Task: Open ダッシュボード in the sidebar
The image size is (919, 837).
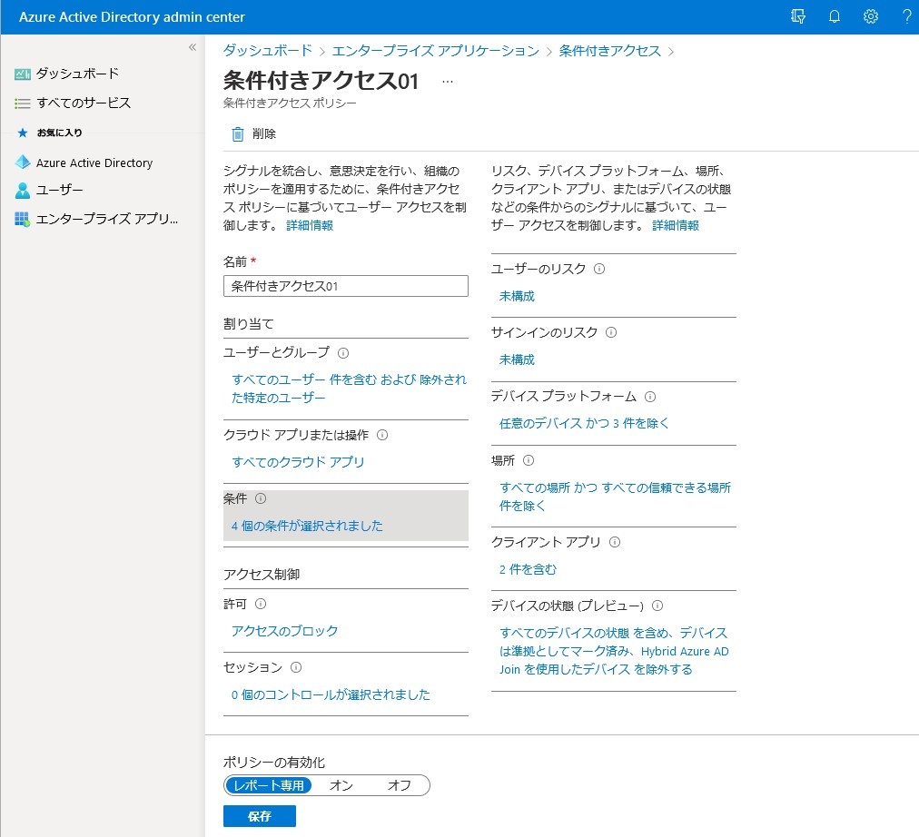Action: tap(77, 74)
